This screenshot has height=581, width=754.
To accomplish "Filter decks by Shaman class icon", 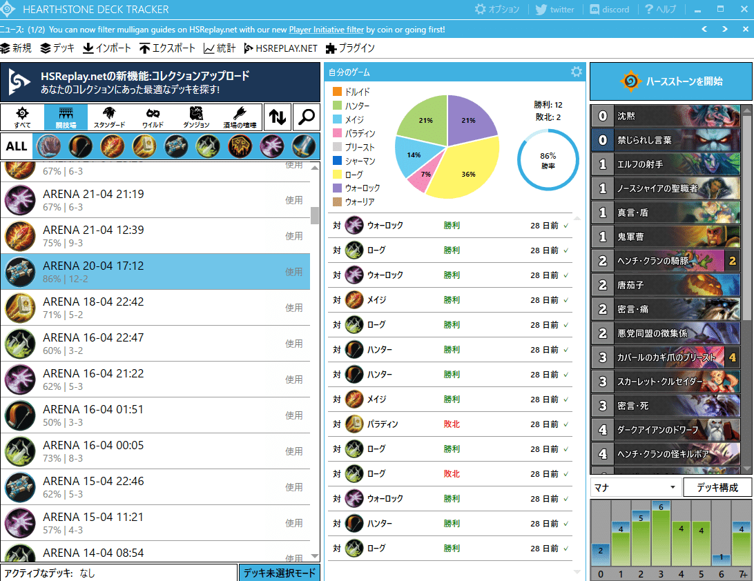I will 240,146.
